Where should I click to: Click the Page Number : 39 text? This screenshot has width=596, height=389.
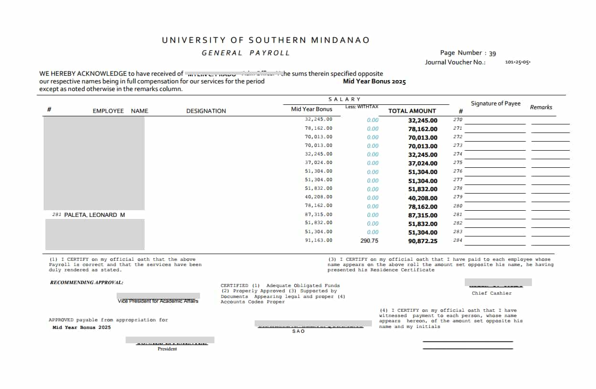click(468, 53)
